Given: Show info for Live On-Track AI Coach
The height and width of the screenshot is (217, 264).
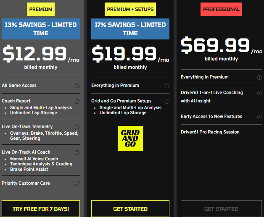Looking at the screenshot, I should pos(77,152).
